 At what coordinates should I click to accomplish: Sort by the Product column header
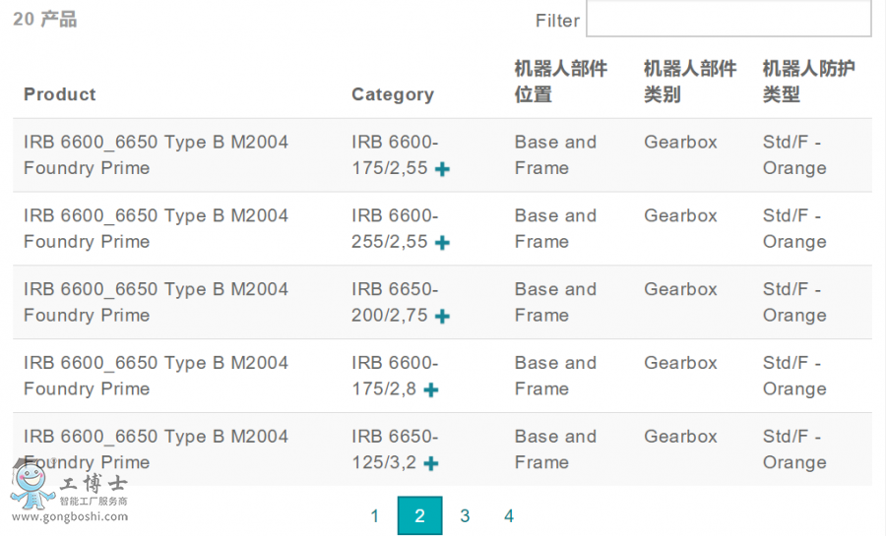point(60,94)
